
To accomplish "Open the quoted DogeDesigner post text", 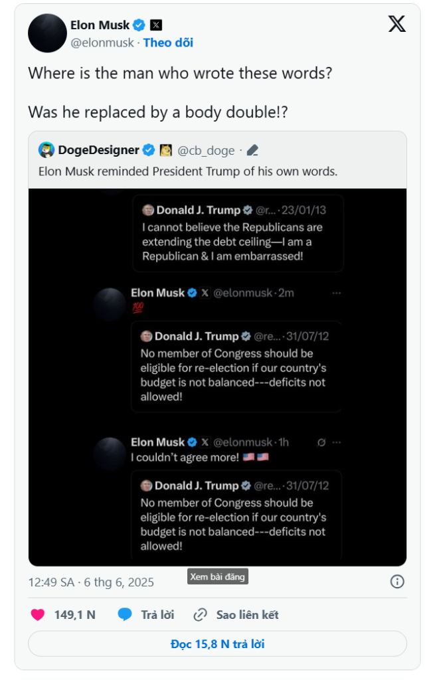I will tap(188, 171).
